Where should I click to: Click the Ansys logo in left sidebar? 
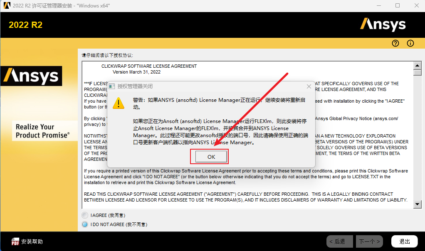(x=31, y=76)
